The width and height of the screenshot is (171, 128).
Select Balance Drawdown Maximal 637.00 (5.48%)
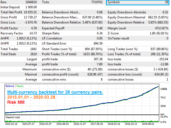tap(92, 17)
